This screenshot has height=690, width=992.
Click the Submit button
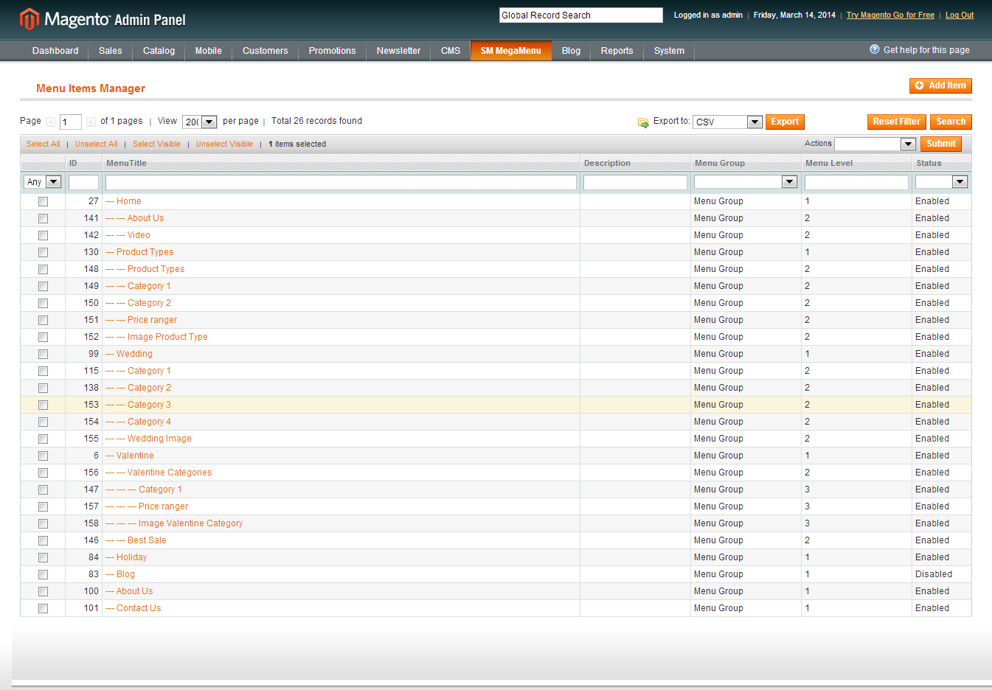[x=941, y=144]
